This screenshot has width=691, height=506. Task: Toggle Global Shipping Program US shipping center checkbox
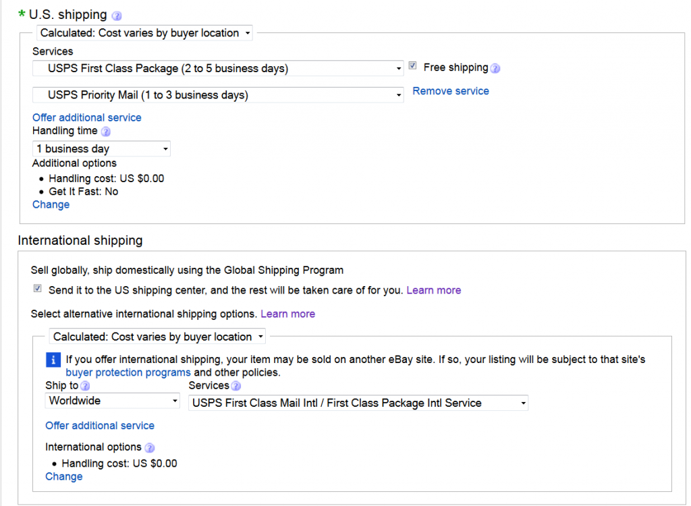[38, 288]
